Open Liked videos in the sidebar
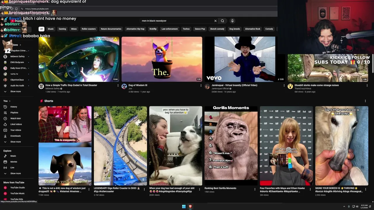 click(16, 124)
